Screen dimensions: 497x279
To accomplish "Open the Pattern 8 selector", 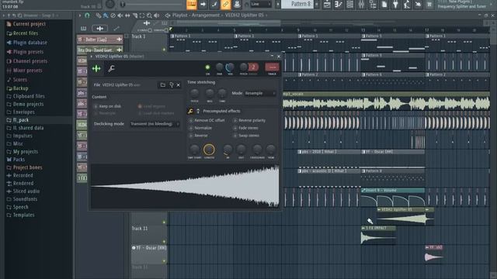I will click(x=297, y=4).
